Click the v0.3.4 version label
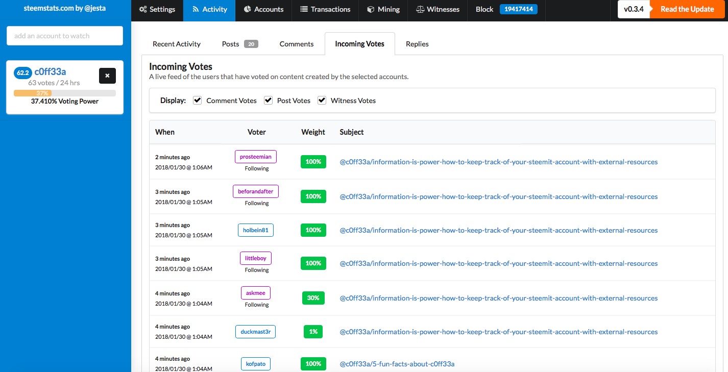Image resolution: width=728 pixels, height=372 pixels. click(634, 9)
